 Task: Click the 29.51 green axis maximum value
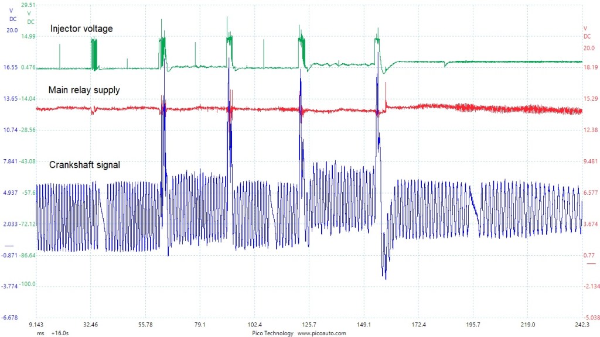pyautogui.click(x=28, y=5)
